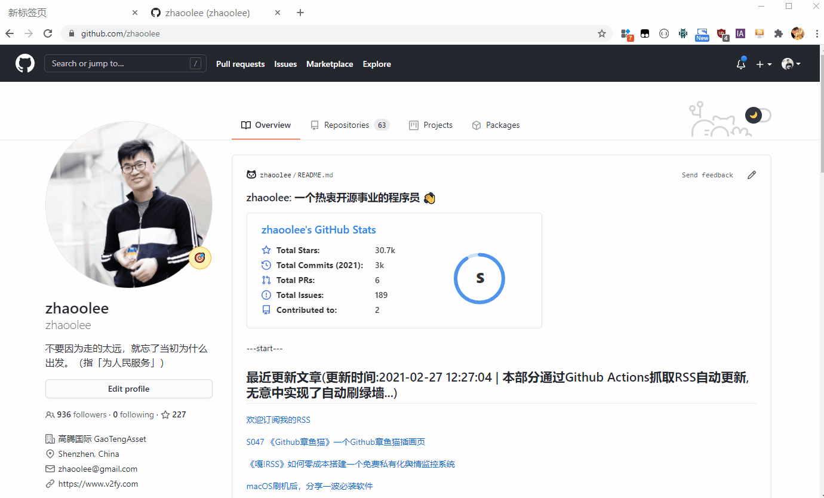
Task: Open a new browser tab with plus
Action: (300, 13)
